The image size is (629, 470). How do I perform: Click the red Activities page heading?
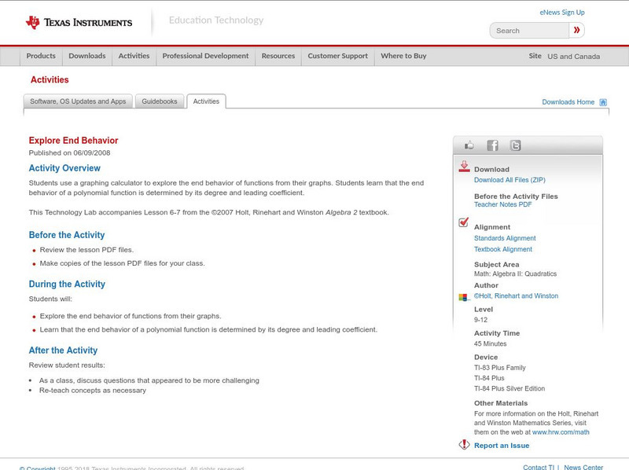[50, 80]
